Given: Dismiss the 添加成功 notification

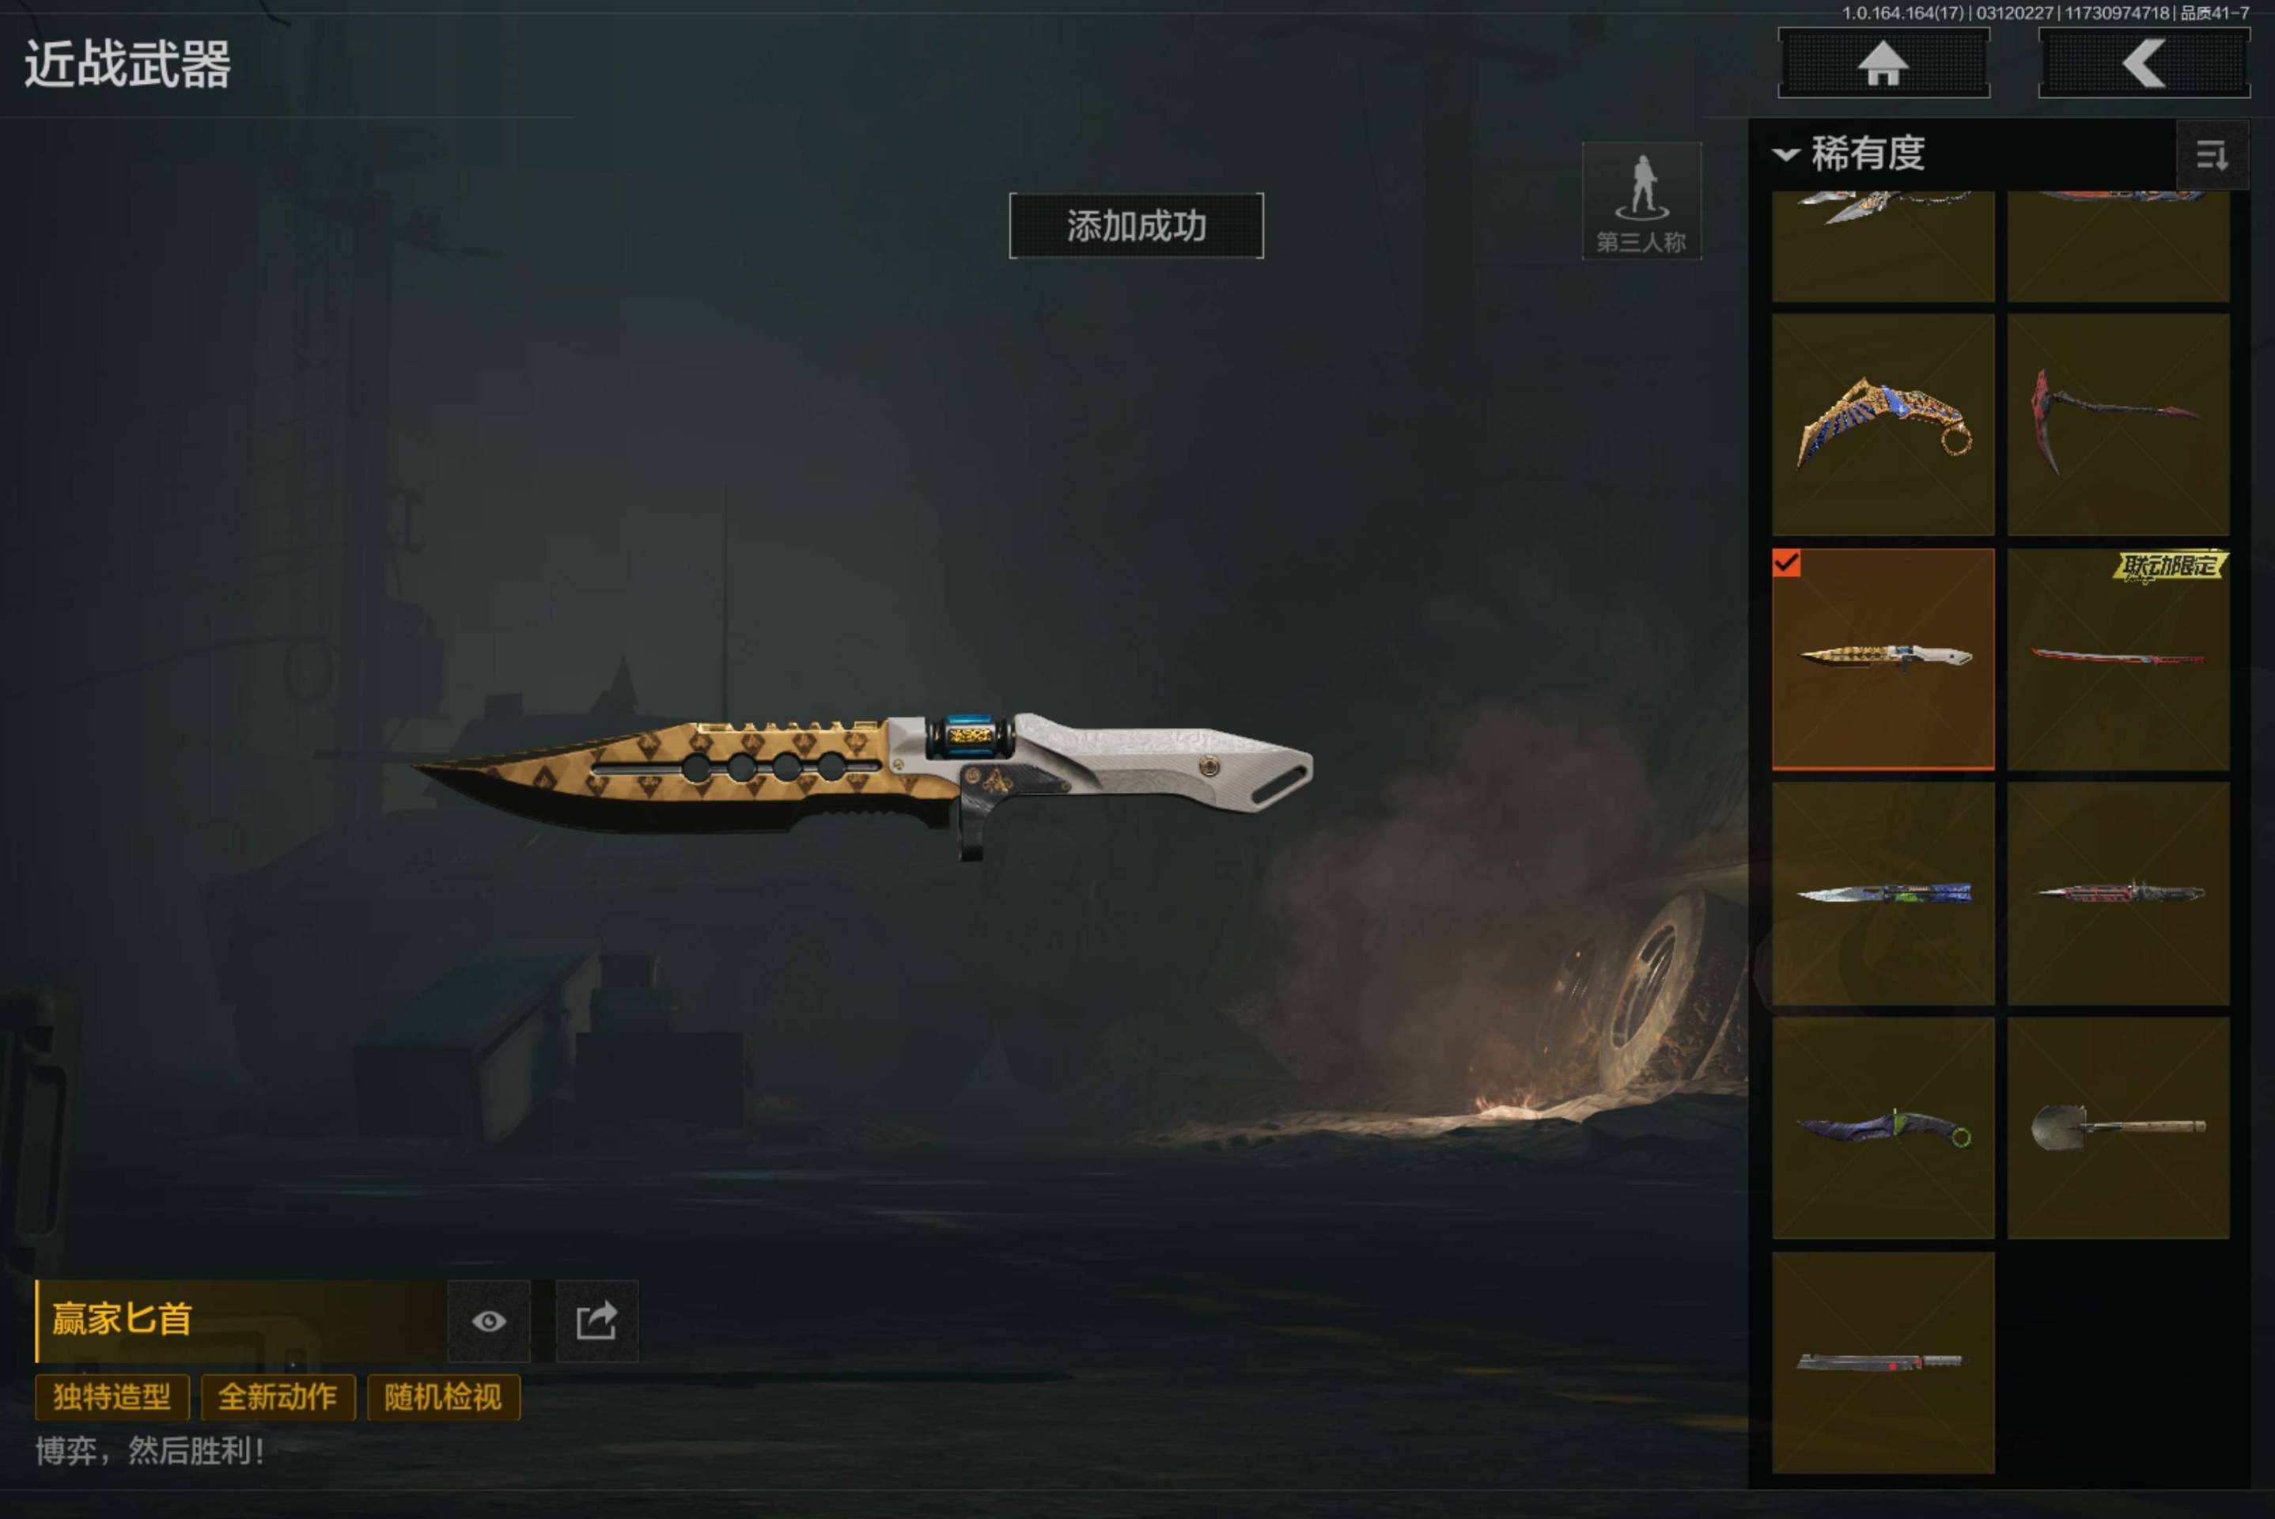Looking at the screenshot, I should click(x=1136, y=225).
